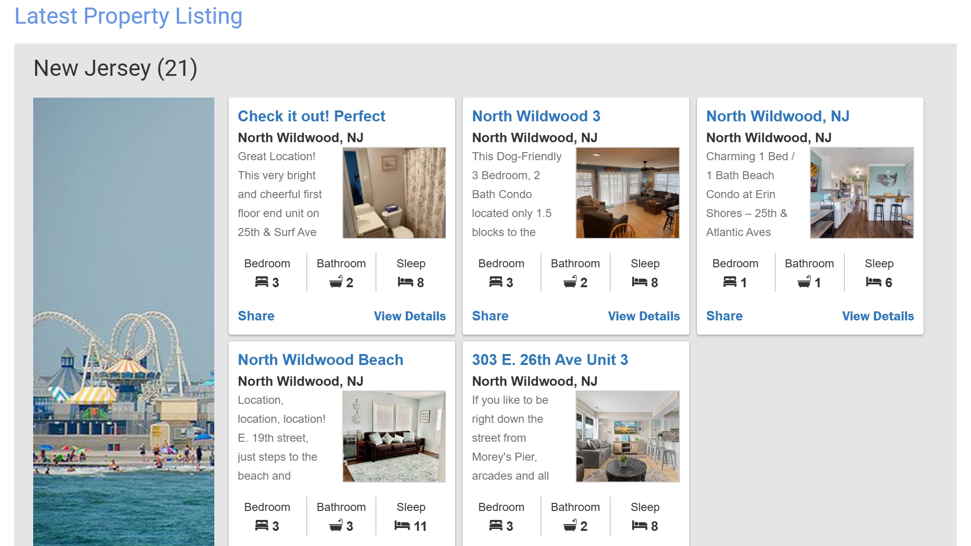Viewport: 971px width, 546px height.
Task: Share the 'North Wildwood, NJ' condo listing
Action: 724,316
